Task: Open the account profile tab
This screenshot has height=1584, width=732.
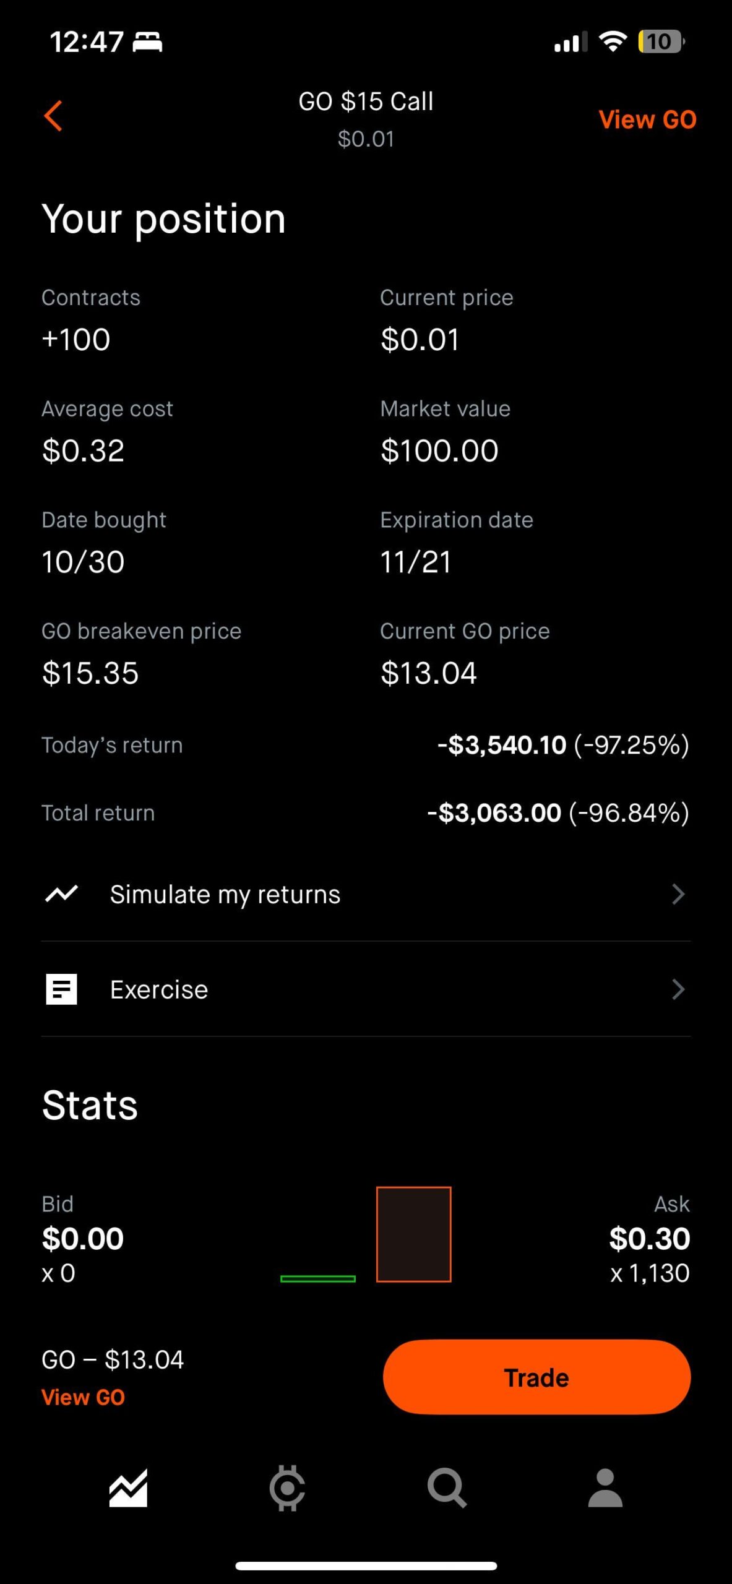Action: tap(605, 1488)
